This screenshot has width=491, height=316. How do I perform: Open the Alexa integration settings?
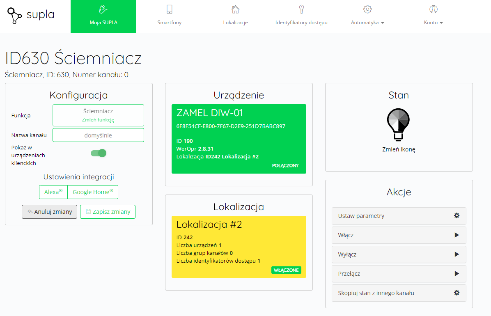53,192
